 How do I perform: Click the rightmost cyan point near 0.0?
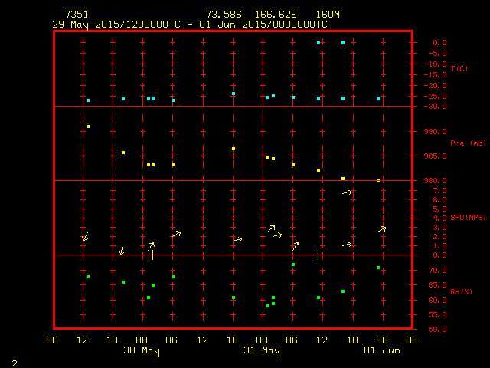[x=343, y=43]
